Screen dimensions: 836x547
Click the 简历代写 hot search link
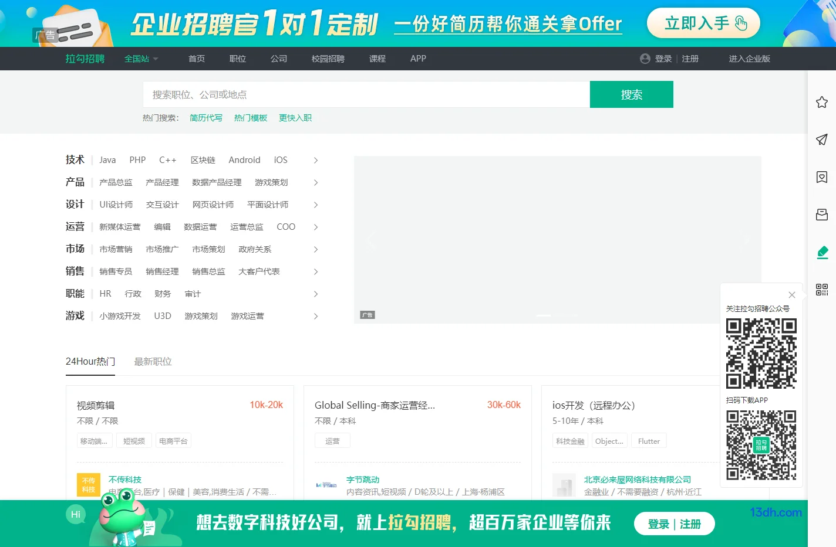click(206, 118)
